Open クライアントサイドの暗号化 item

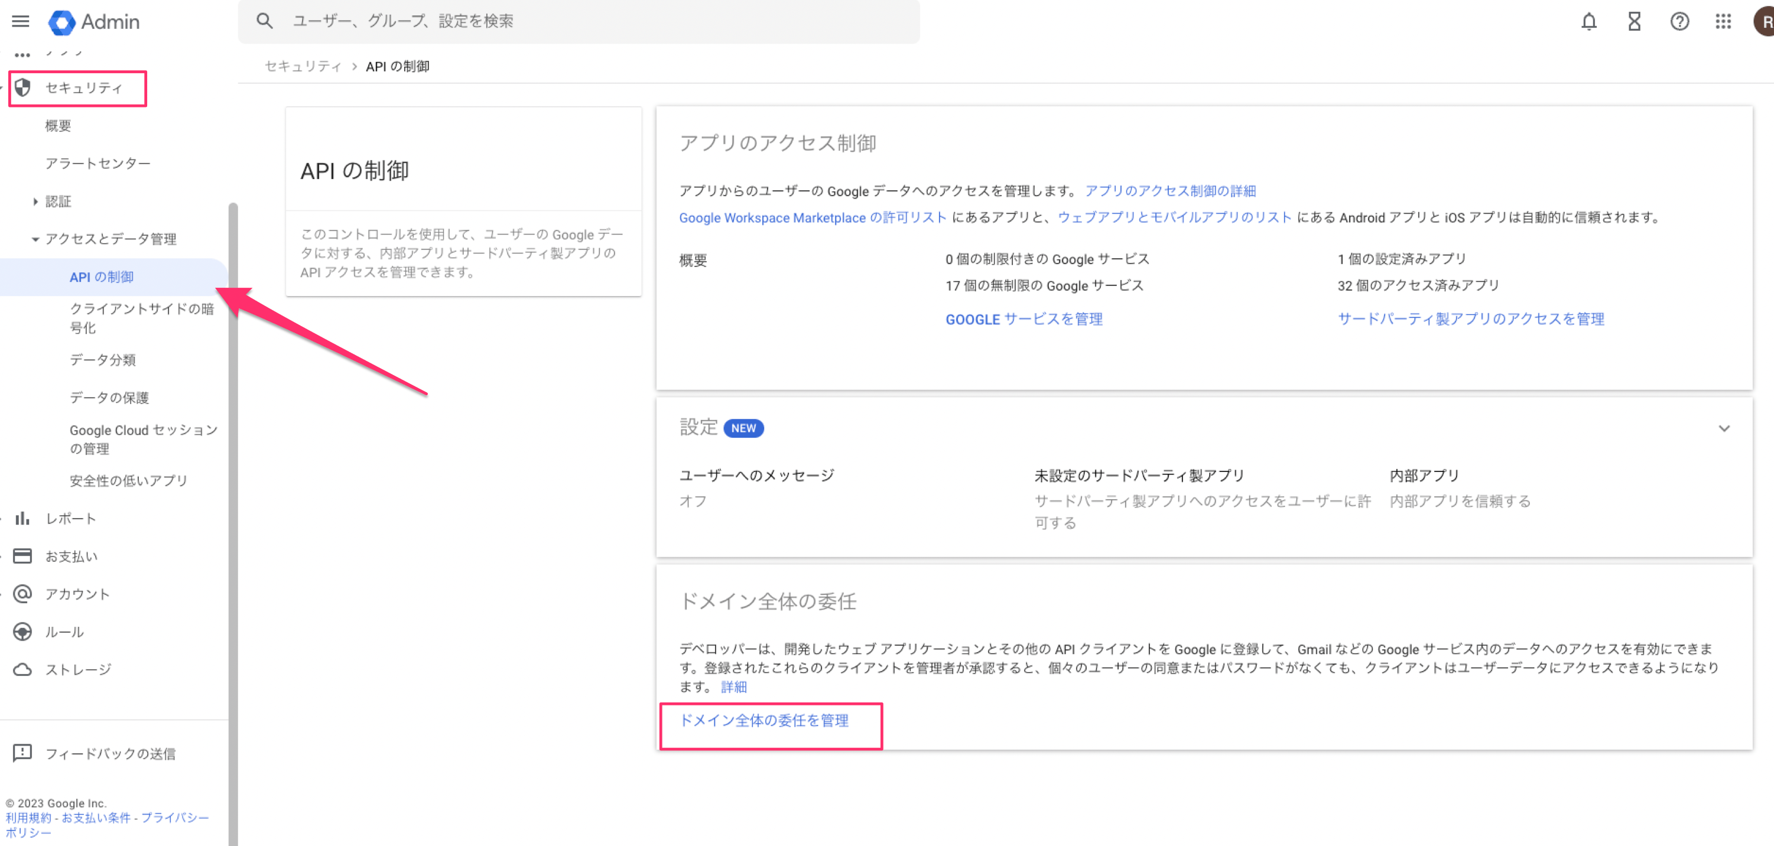[x=142, y=318]
